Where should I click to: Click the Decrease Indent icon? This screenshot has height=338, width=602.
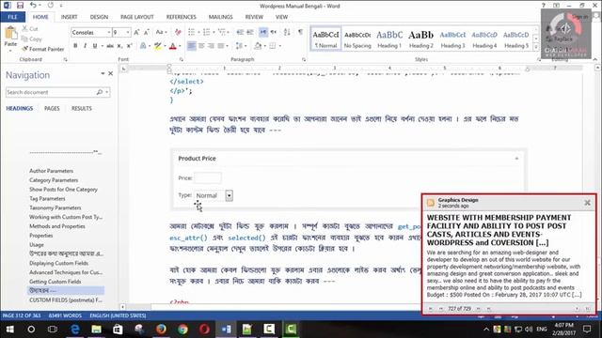pyautogui.click(x=240, y=32)
